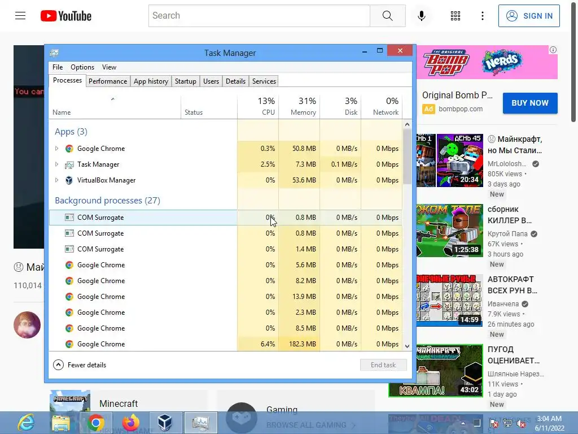Switch to Firefox on the taskbar

[x=130, y=423]
